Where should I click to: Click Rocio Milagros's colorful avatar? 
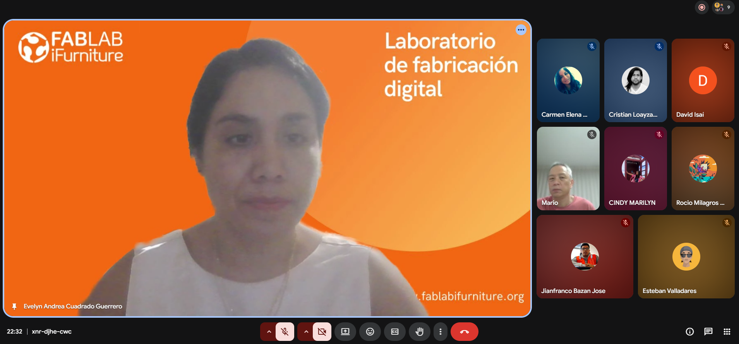(703, 169)
